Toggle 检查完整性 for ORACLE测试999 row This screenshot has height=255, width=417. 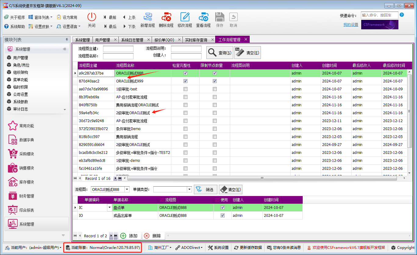tap(185, 81)
